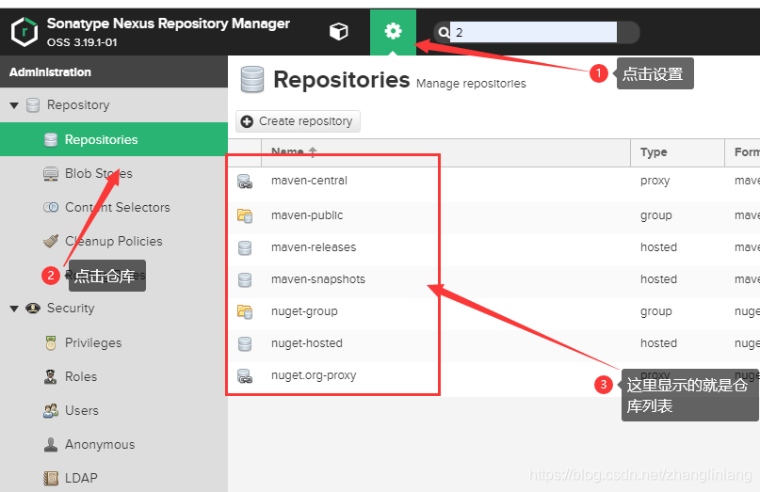This screenshot has width=760, height=492.
Task: Click the Repositories page title icon
Action: click(252, 79)
